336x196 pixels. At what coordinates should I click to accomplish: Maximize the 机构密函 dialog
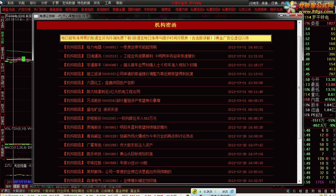[x=288, y=15]
